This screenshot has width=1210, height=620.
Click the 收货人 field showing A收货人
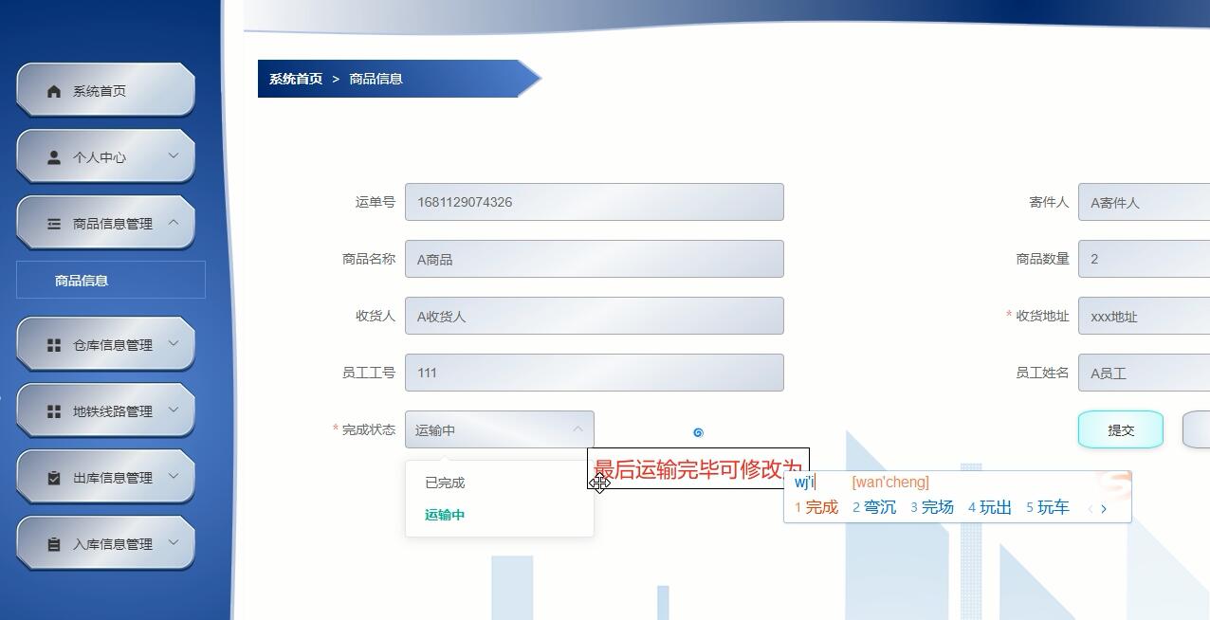click(595, 316)
